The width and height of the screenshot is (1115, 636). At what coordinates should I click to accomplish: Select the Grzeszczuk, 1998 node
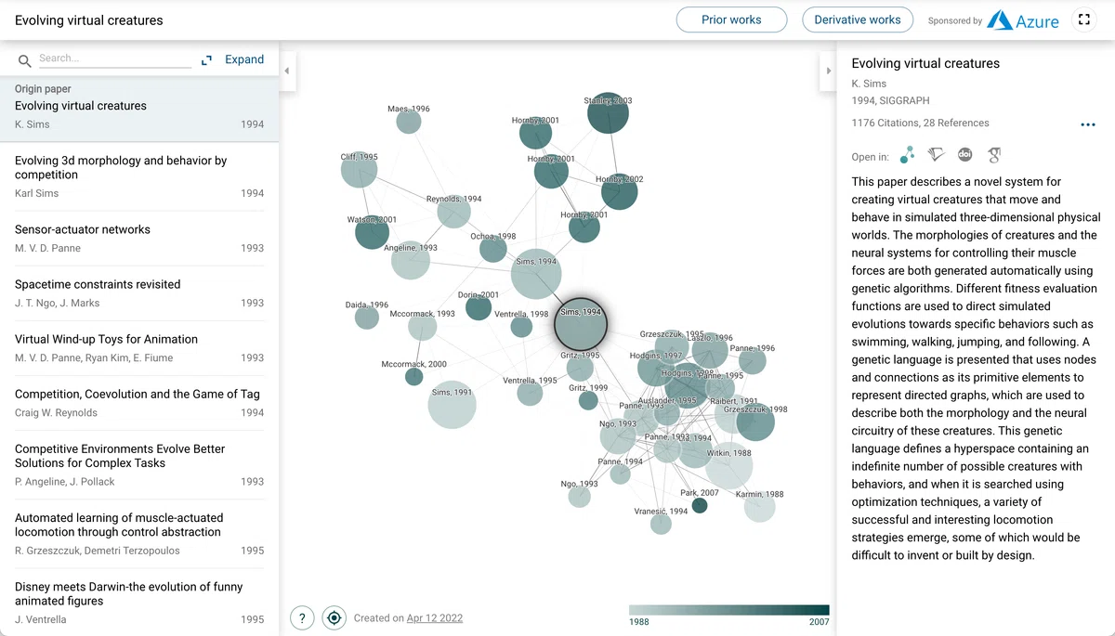point(755,422)
